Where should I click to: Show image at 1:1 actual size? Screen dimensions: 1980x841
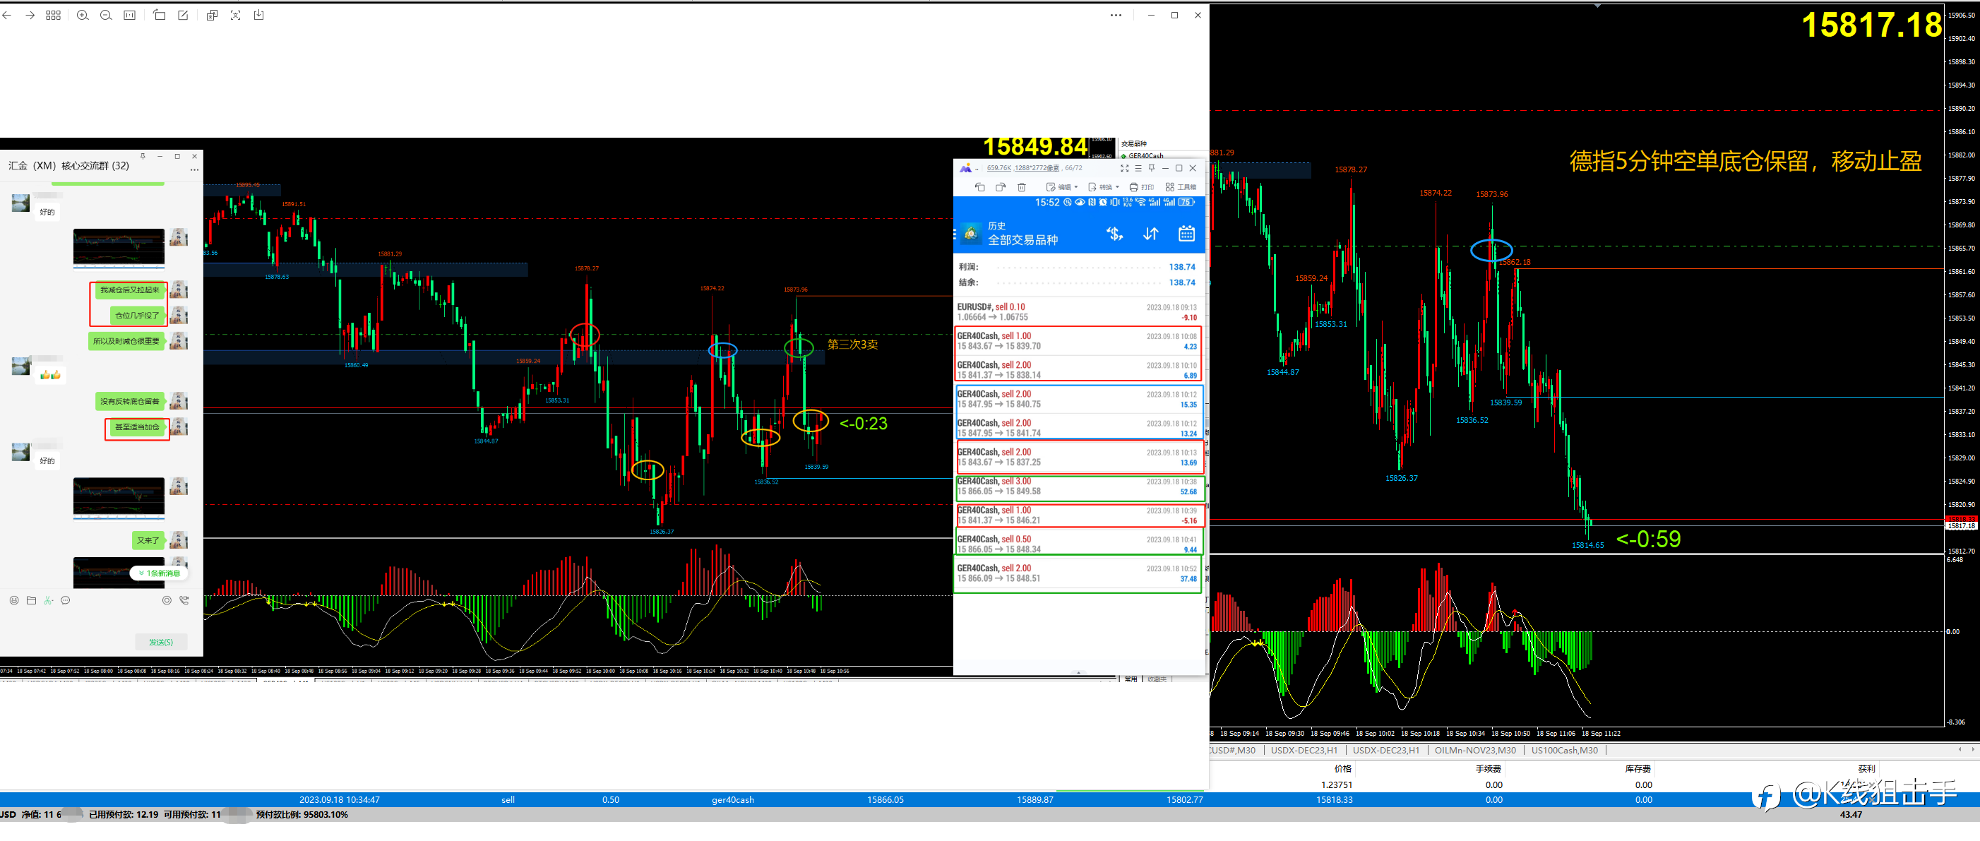(130, 16)
